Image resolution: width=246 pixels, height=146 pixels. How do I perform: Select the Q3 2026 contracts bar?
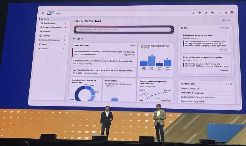point(168,63)
